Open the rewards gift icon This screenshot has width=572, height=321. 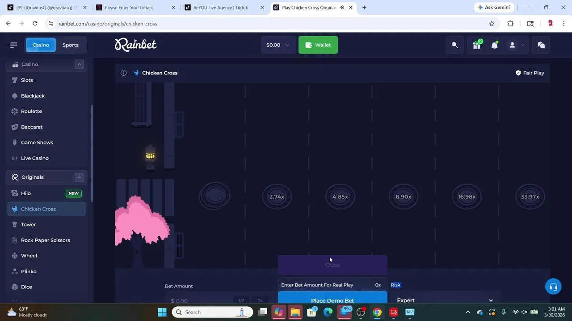pos(477,45)
